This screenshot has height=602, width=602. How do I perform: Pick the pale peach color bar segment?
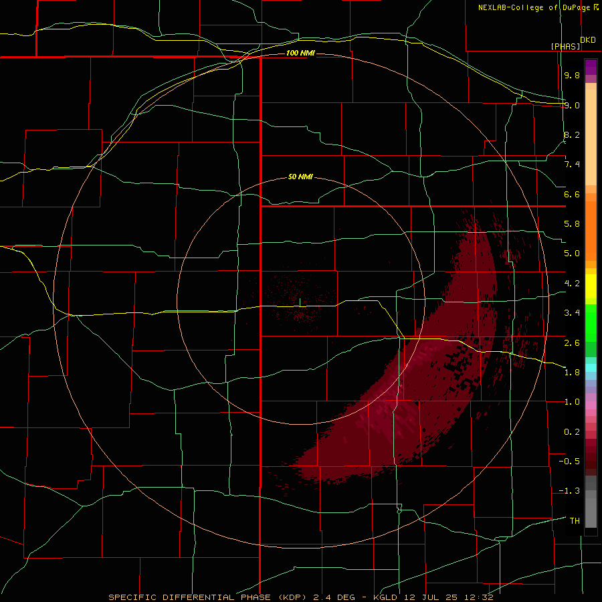591,137
